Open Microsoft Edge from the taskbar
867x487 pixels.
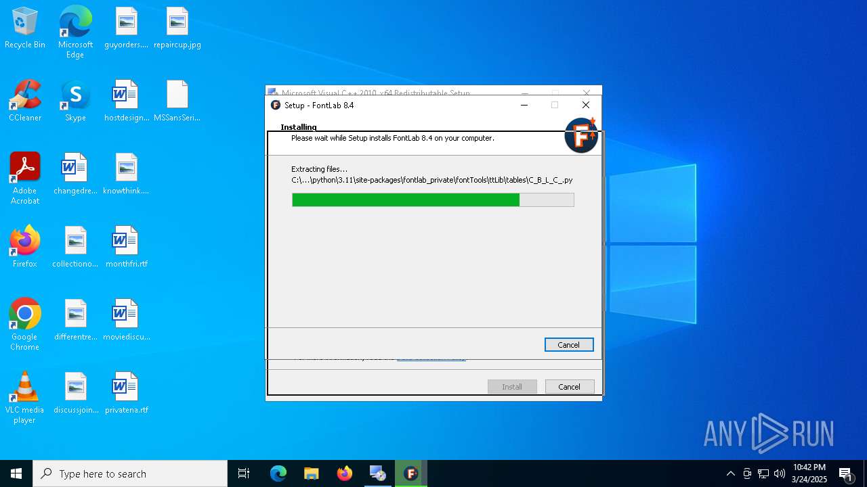tap(278, 473)
